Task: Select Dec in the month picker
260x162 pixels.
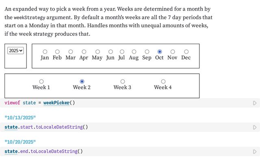Action: coord(186,52)
